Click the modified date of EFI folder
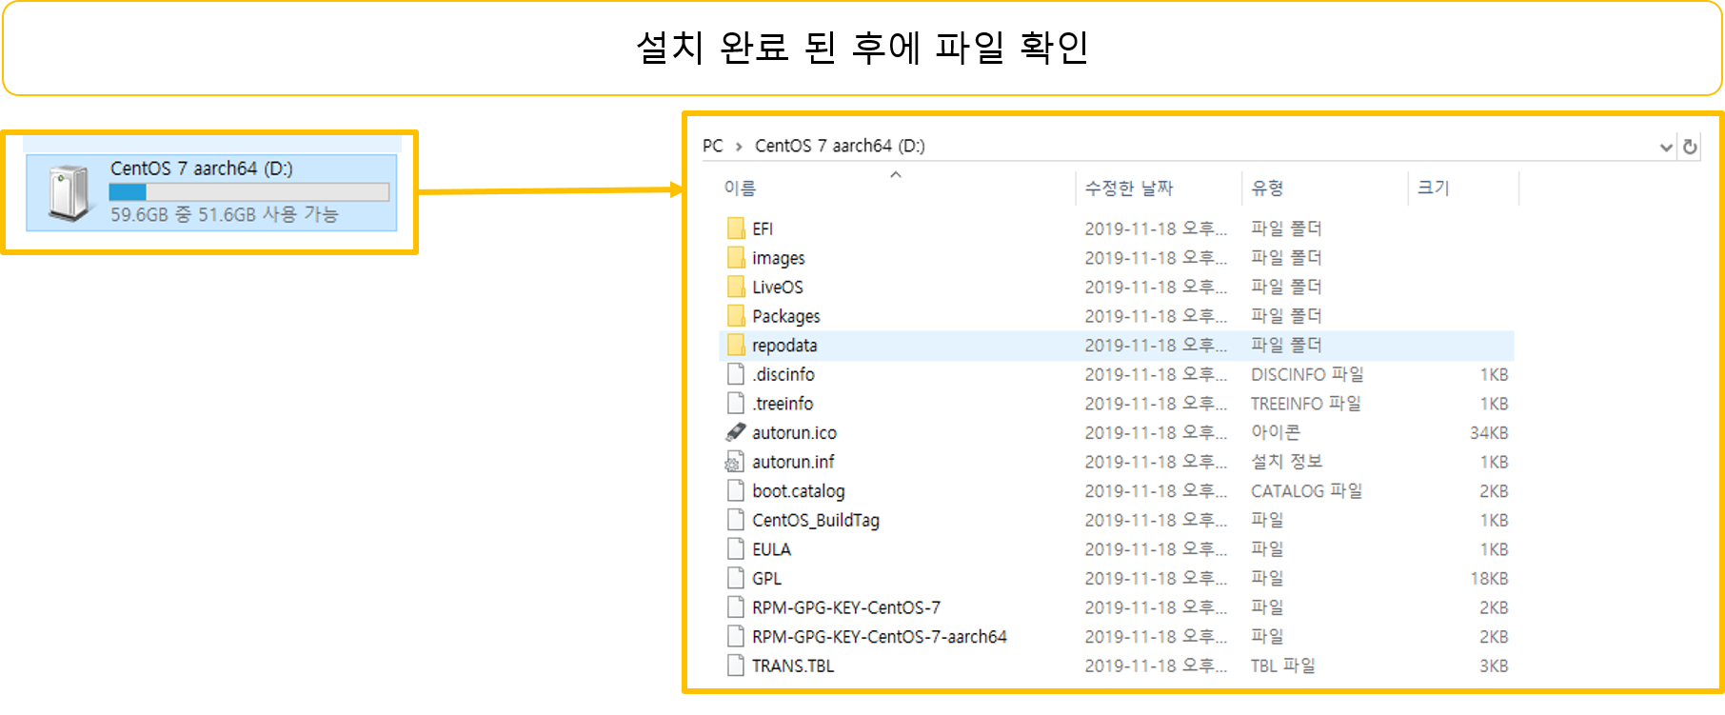The width and height of the screenshot is (1725, 715). 1156,228
